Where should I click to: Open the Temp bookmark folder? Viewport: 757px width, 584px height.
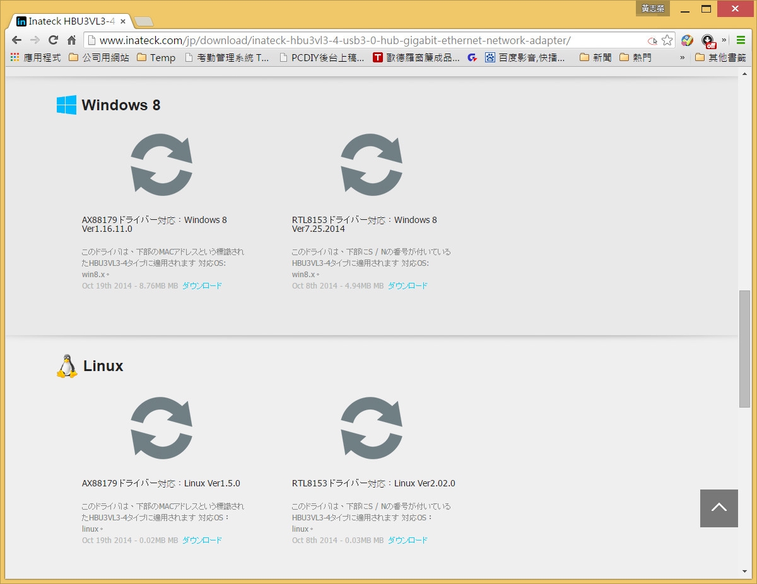[x=156, y=57]
